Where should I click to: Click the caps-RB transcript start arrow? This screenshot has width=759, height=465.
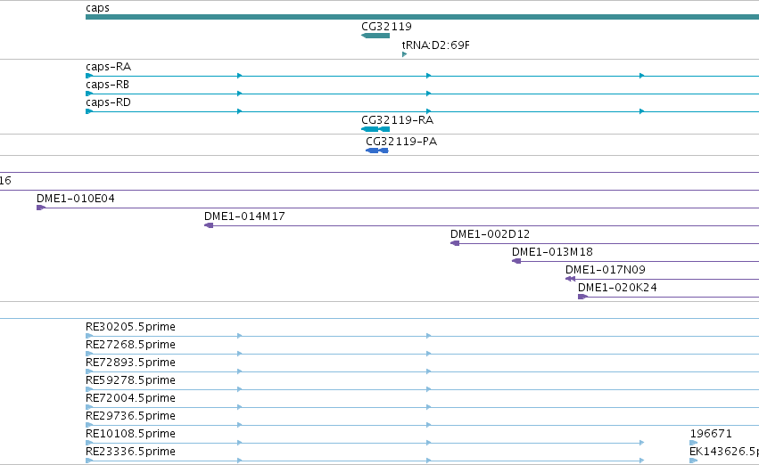[x=89, y=94]
